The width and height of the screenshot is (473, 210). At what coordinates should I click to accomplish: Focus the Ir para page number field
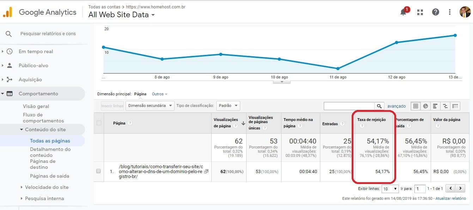click(420, 189)
